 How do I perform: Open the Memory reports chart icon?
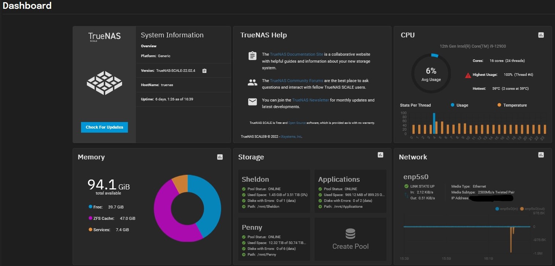point(220,157)
